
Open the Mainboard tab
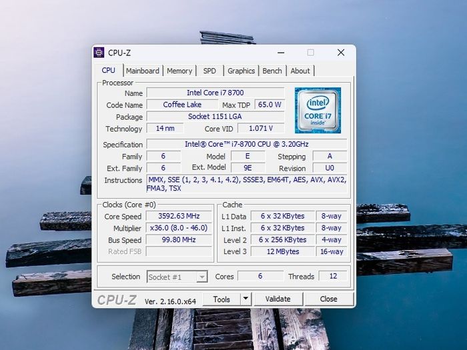(143, 71)
